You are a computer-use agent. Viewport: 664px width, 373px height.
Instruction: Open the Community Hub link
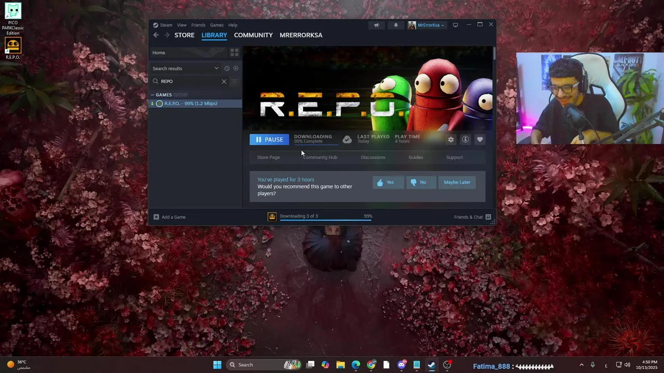tap(320, 157)
